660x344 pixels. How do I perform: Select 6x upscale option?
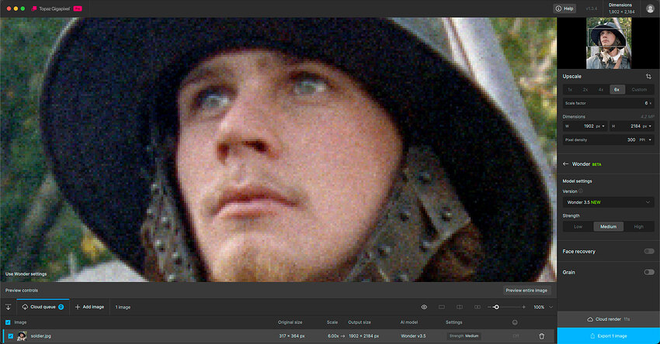coord(617,89)
